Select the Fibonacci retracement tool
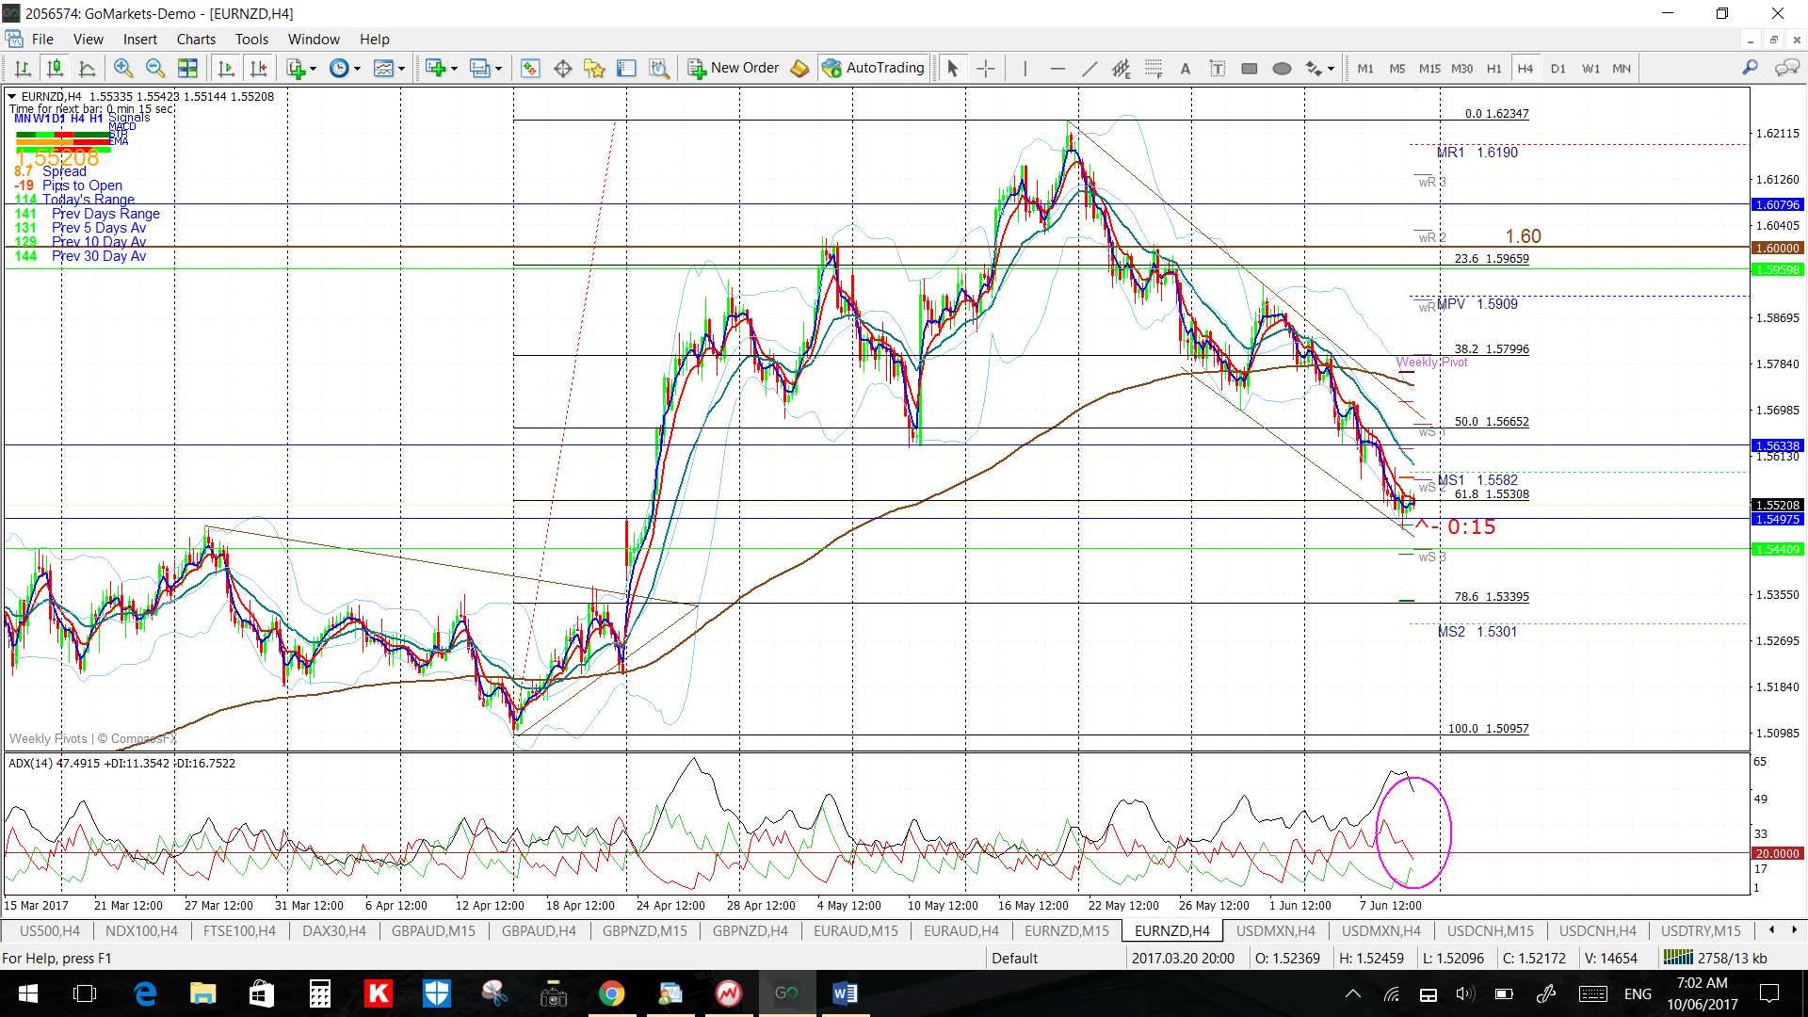Screen dimensions: 1808x1017 [1154, 68]
